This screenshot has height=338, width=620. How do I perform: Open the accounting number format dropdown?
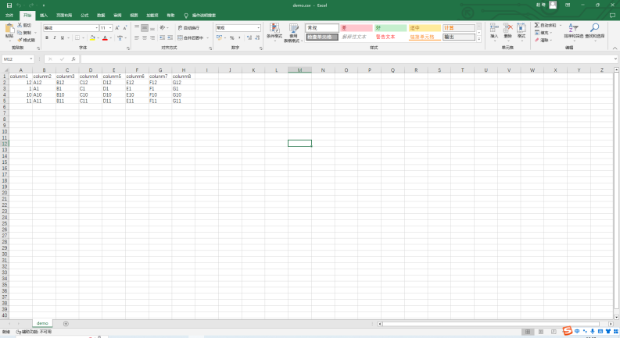pyautogui.click(x=225, y=38)
